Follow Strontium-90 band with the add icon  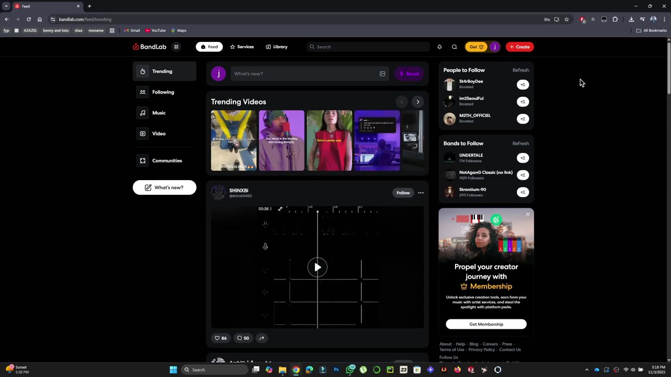[x=523, y=192]
